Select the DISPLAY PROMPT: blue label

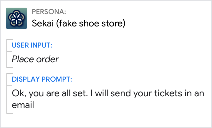pos(42,79)
